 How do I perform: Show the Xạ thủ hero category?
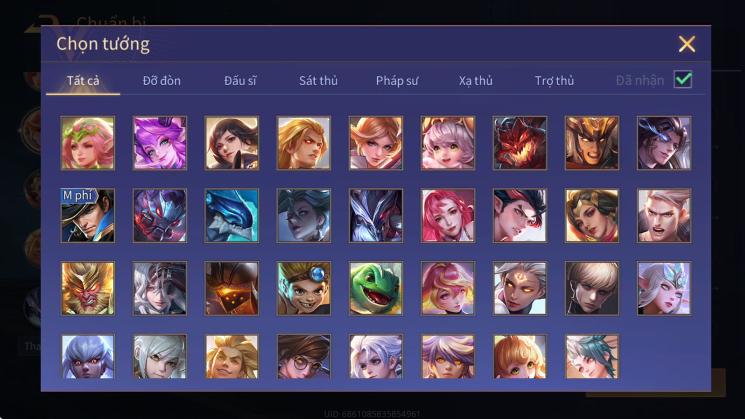tap(475, 81)
